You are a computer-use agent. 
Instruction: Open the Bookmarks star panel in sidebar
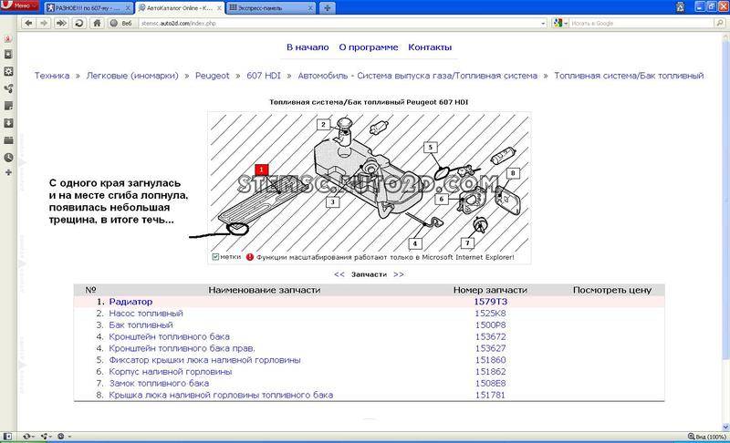point(8,55)
